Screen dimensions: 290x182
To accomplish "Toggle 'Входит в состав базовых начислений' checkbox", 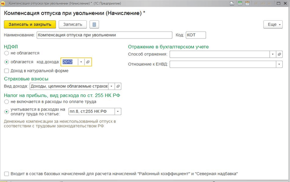I will (6, 173).
